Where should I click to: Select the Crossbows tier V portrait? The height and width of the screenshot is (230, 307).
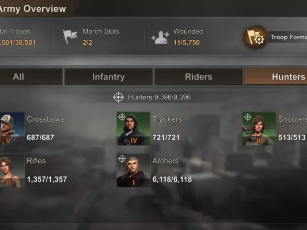pyautogui.click(x=12, y=129)
